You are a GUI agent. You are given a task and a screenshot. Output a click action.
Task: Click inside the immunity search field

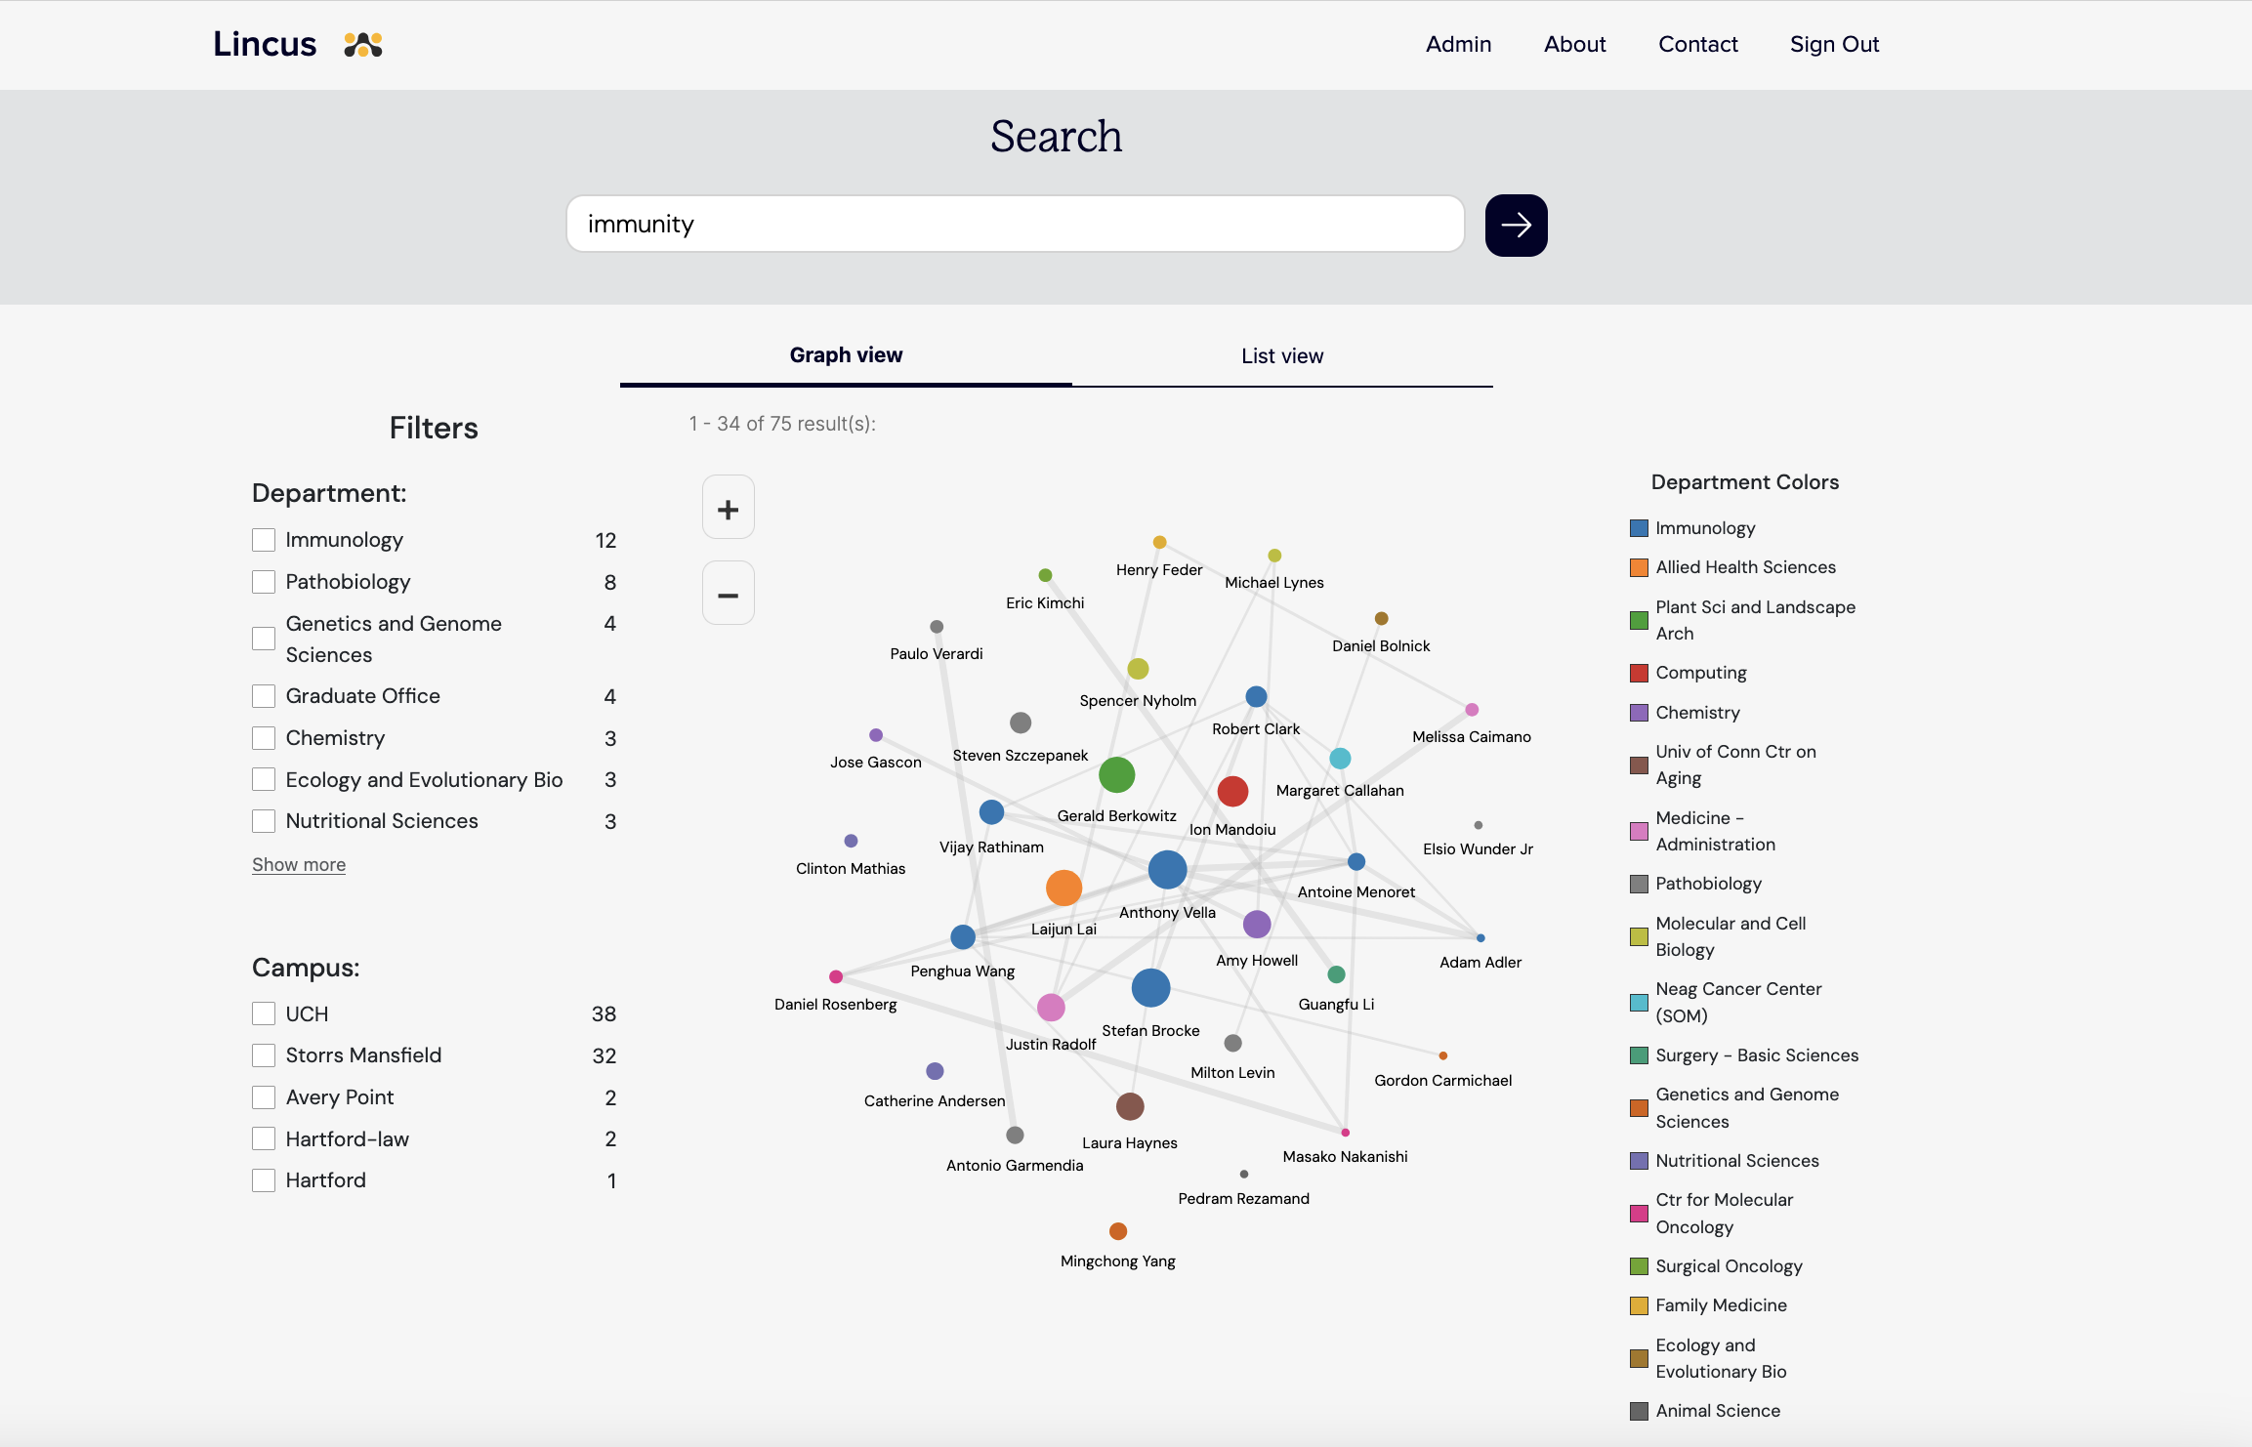pyautogui.click(x=1014, y=224)
